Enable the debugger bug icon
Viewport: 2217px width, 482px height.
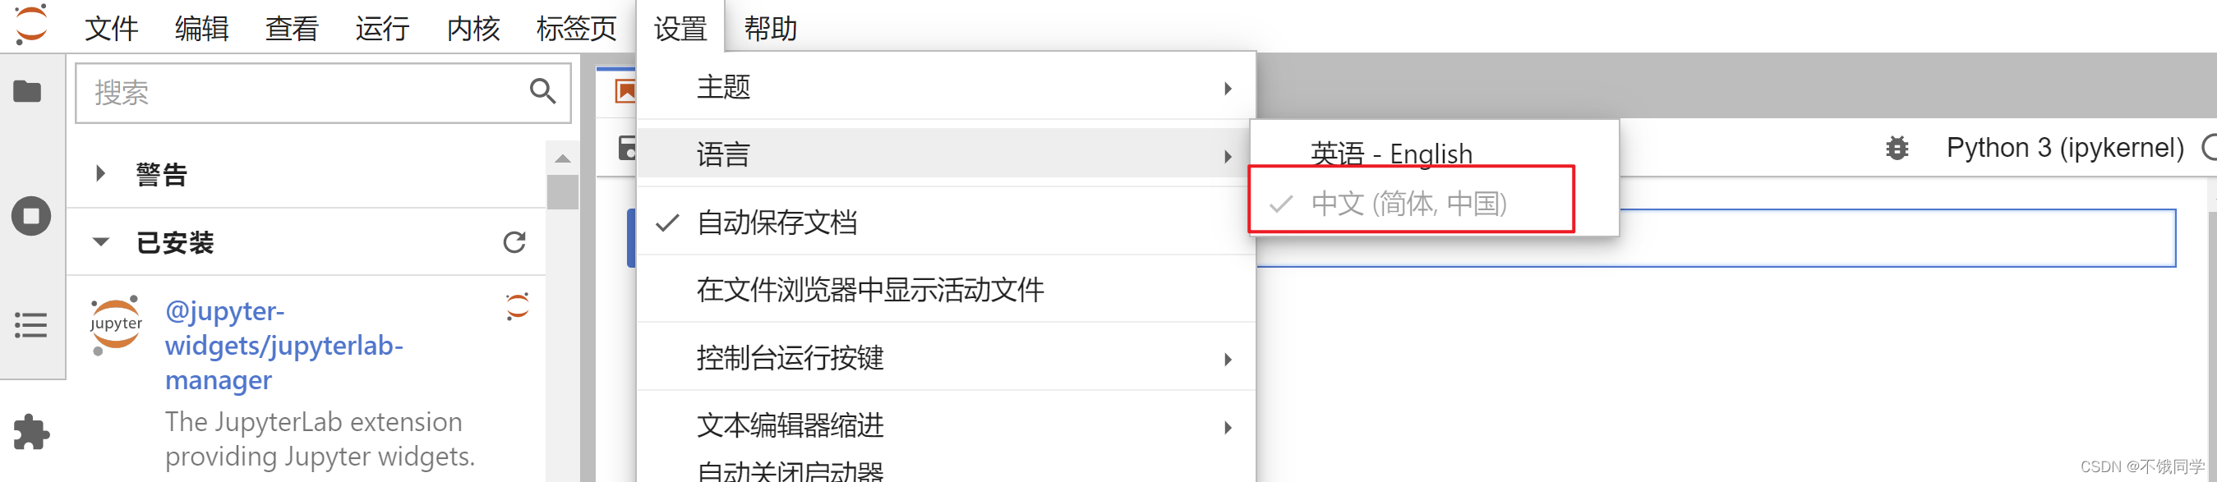(x=1897, y=148)
